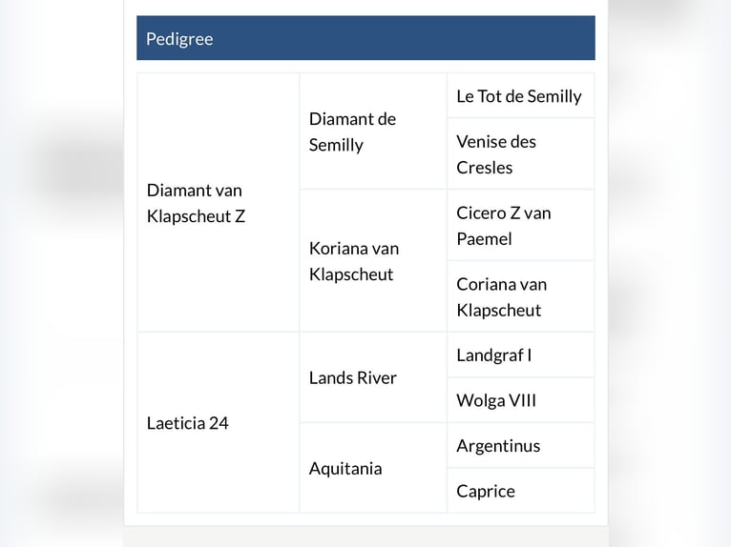Open the Wolga VIII entry

point(496,400)
